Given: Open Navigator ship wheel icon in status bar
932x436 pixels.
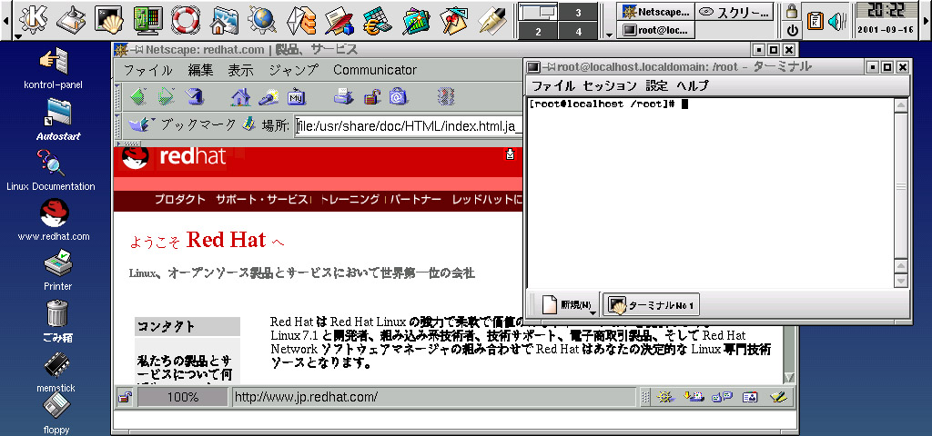Looking at the screenshot, I should (x=665, y=397).
